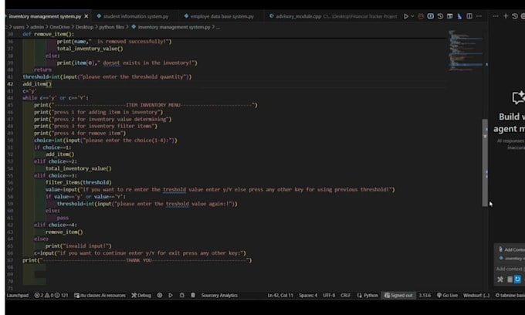Click the configure tools icon in chat

[500, 279]
